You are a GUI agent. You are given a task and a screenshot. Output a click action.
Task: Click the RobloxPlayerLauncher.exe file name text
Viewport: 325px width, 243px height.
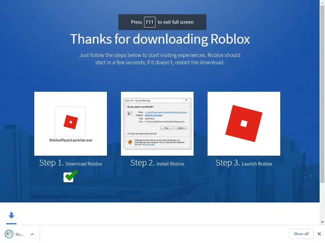click(71, 140)
